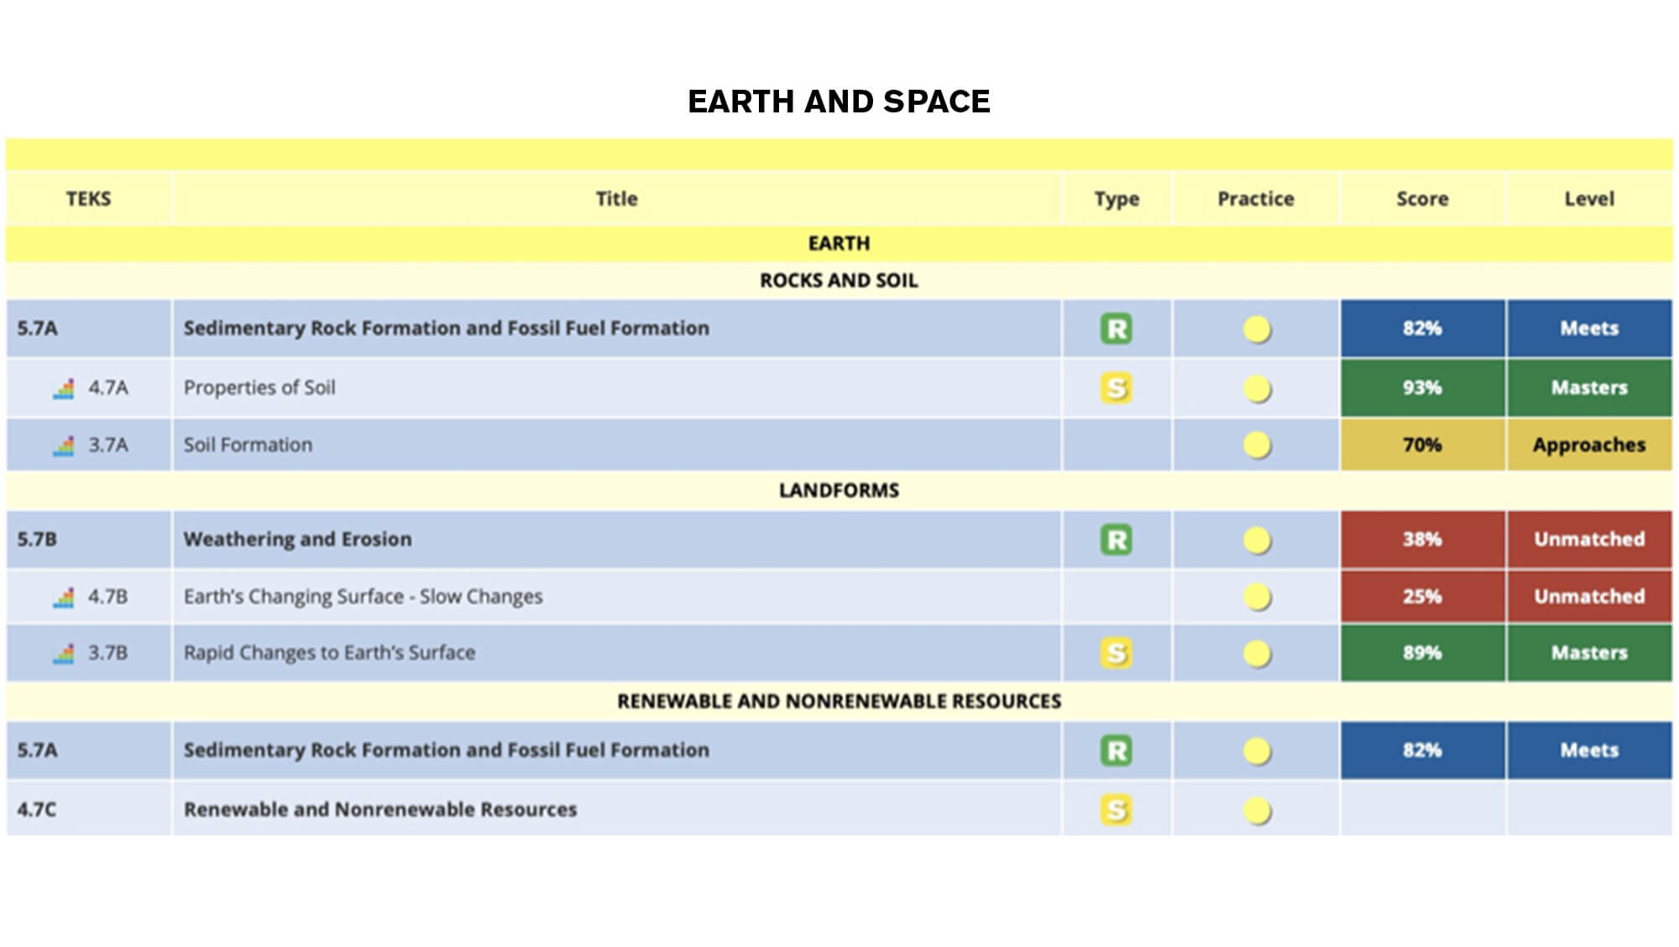Viewport: 1679px width, 947px height.
Task: Click the Meets level in the Resources section
Action: click(1589, 750)
